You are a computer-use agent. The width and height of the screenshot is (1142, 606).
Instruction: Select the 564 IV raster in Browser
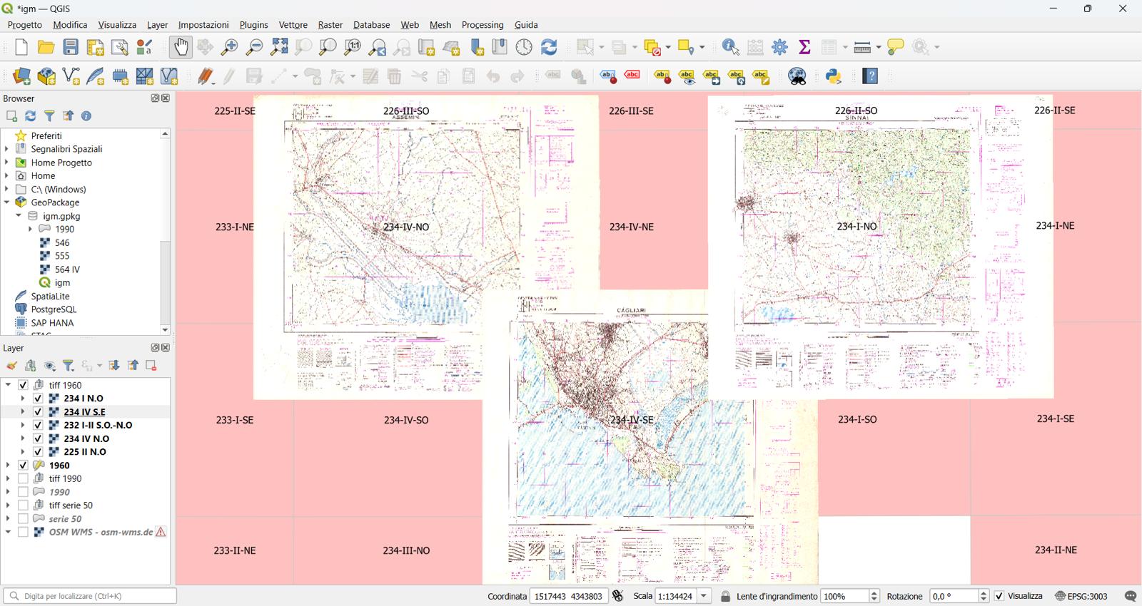click(67, 269)
